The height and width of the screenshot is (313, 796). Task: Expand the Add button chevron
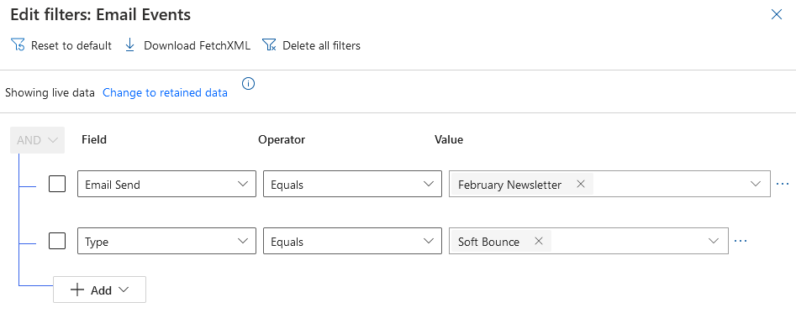pyautogui.click(x=124, y=290)
